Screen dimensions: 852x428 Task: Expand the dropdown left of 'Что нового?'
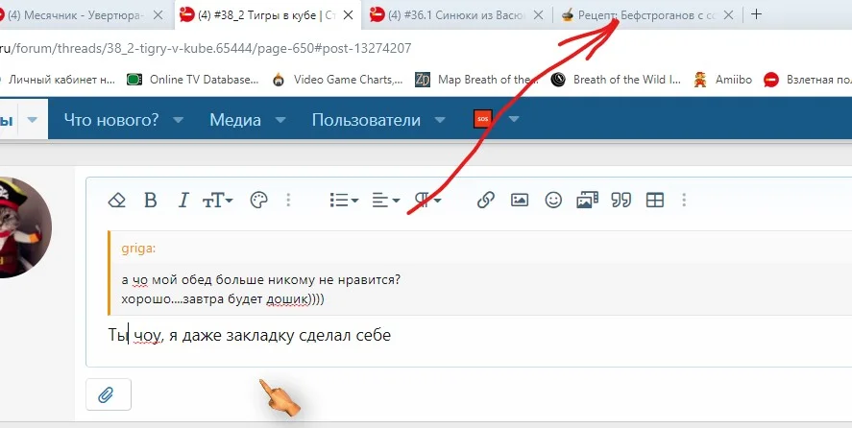coord(33,119)
